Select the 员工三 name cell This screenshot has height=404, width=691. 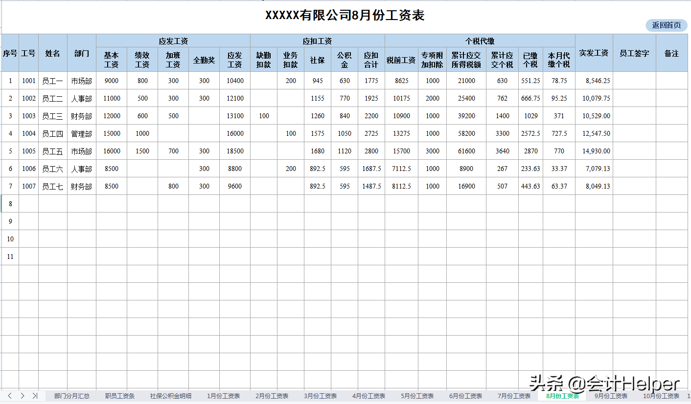[53, 116]
